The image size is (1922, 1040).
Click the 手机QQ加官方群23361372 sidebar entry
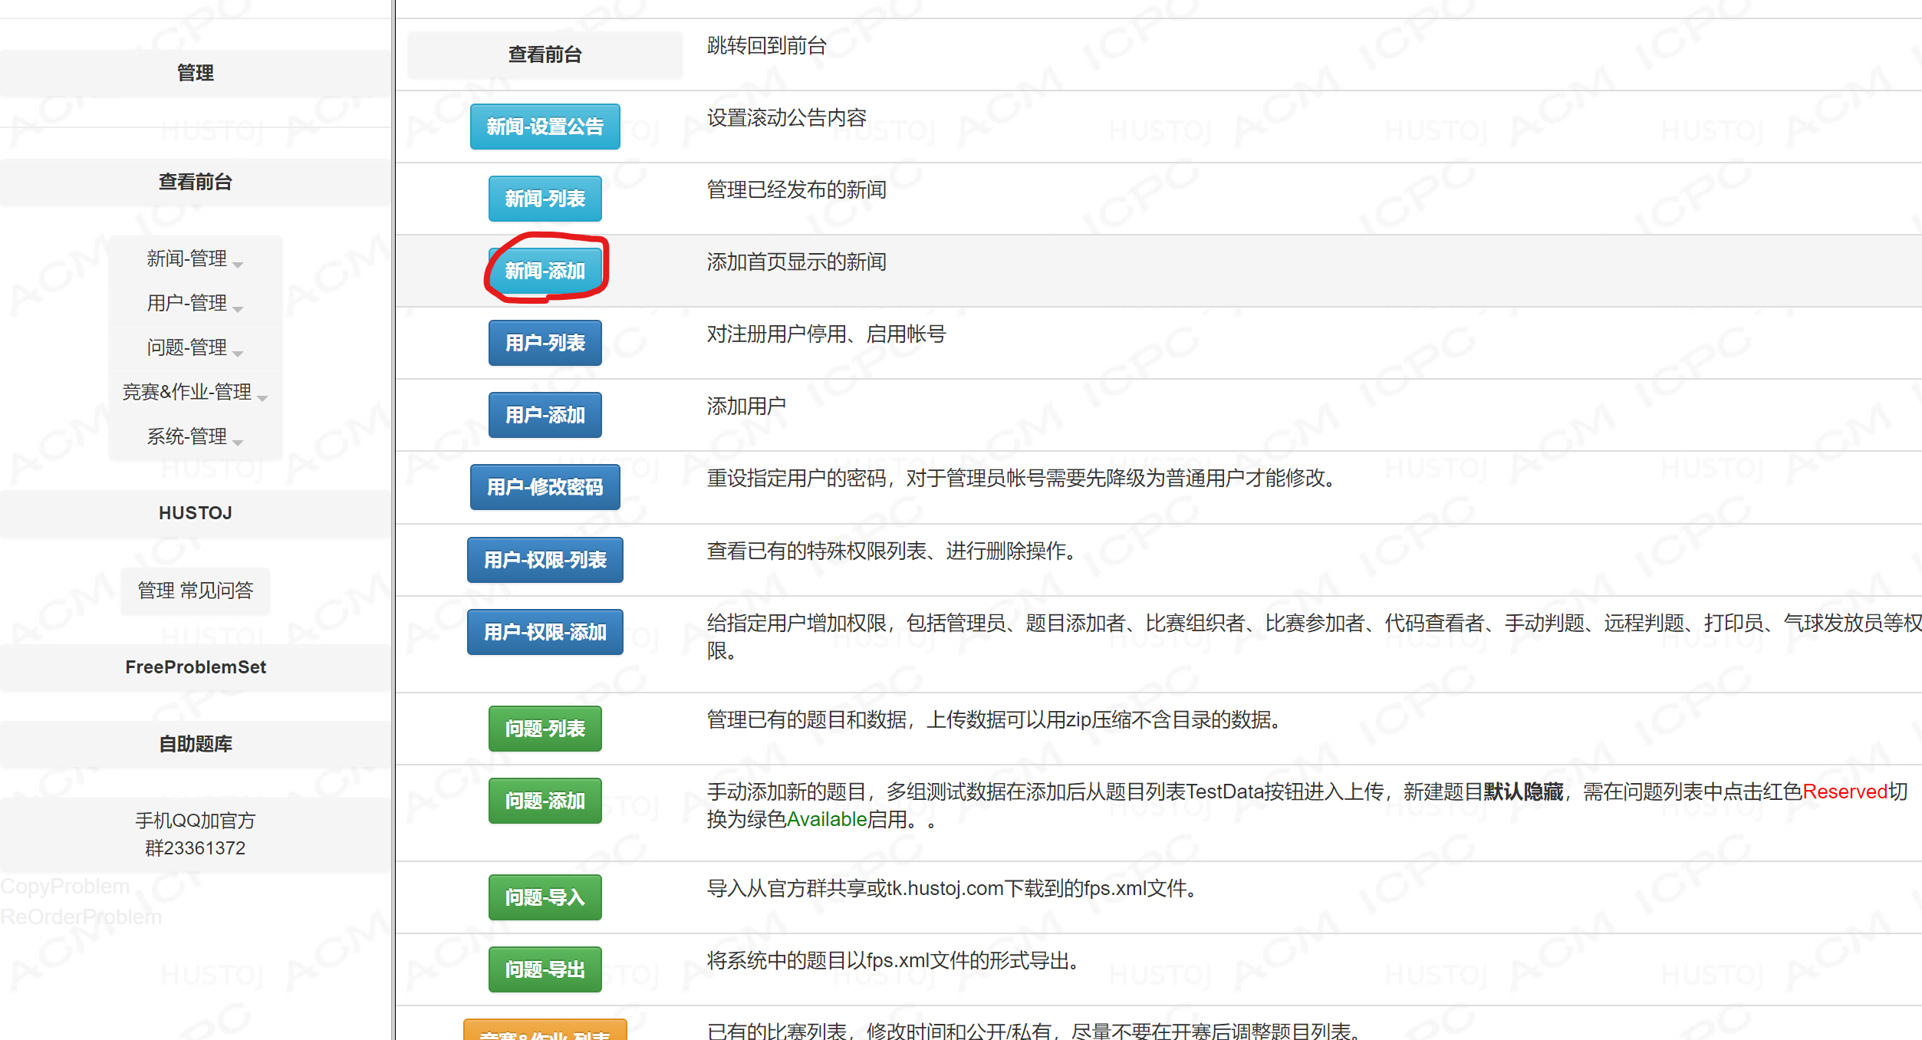196,834
